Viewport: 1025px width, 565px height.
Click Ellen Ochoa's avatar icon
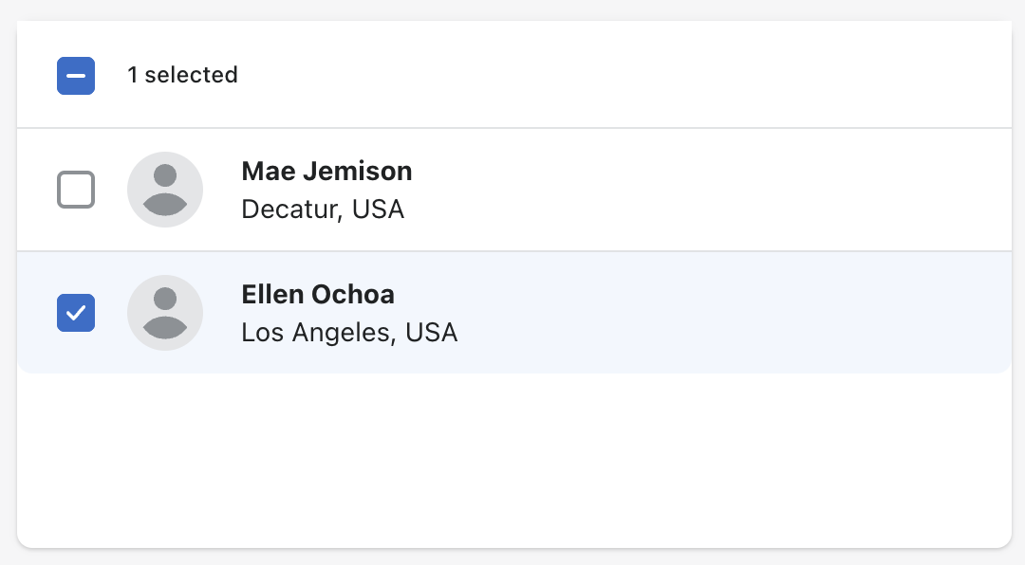point(165,313)
